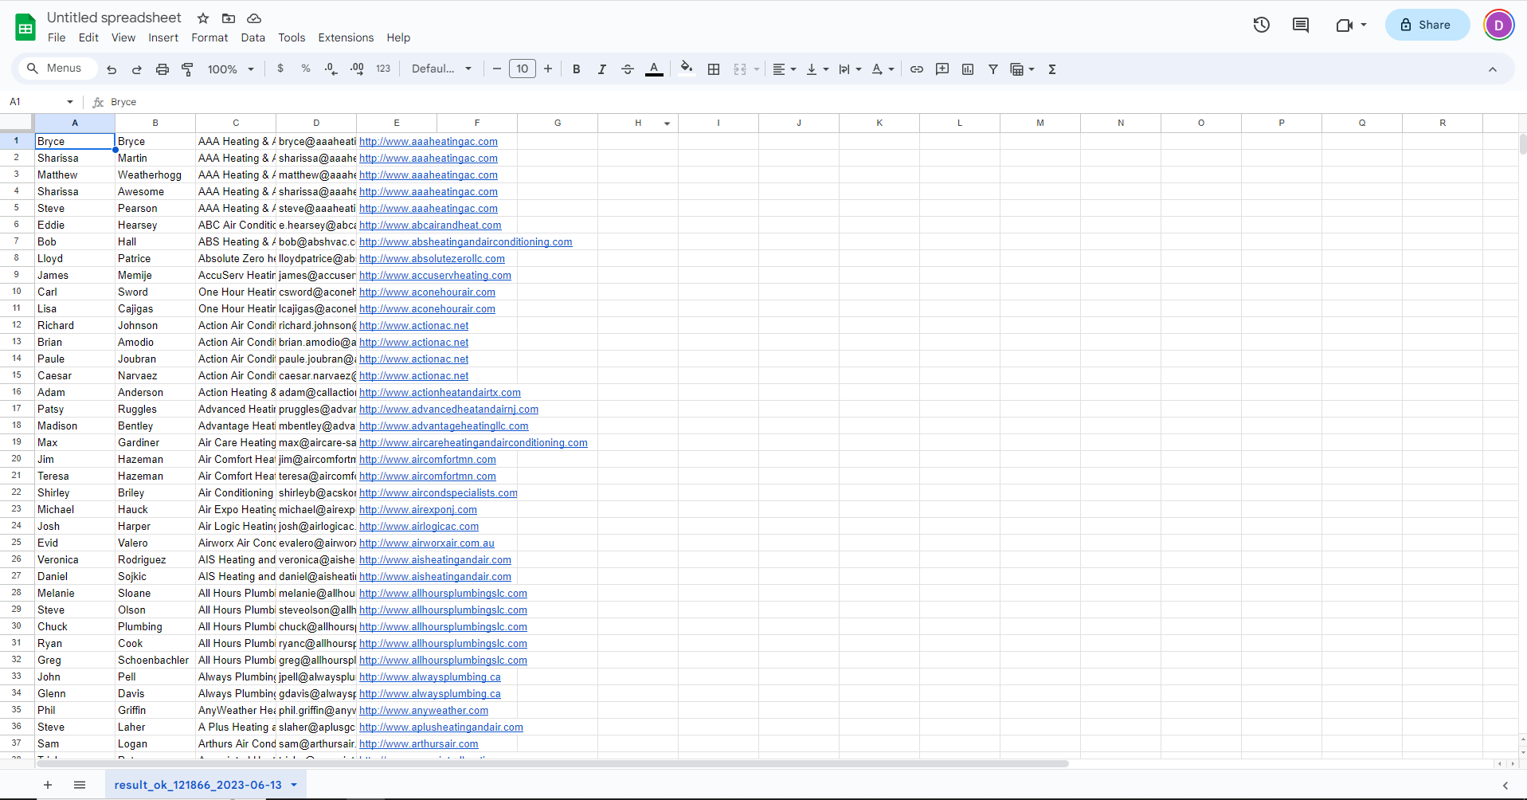1527x800 pixels.
Task: Open horizontal align dropdown
Action: point(785,69)
